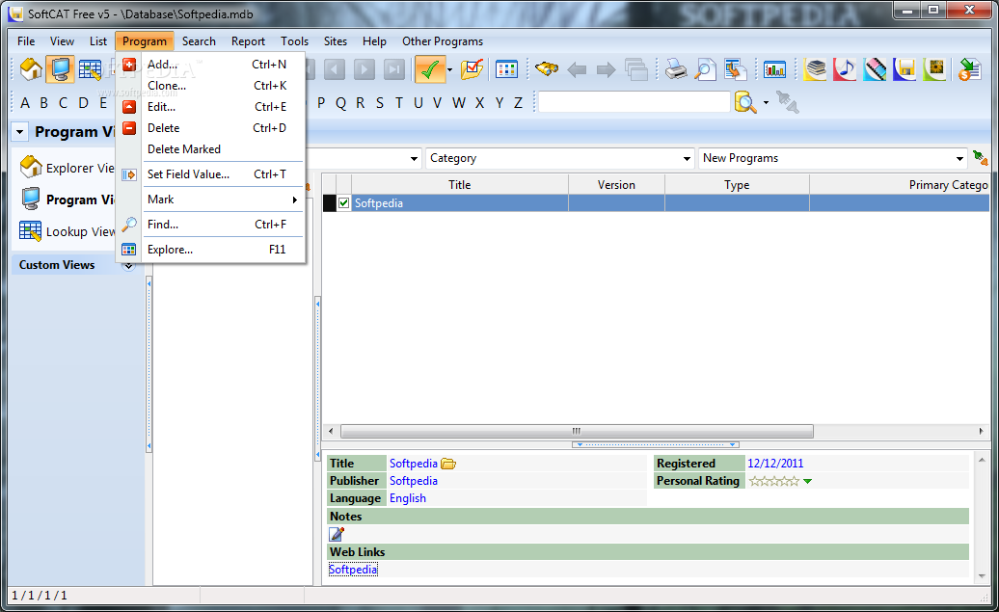Screen dimensions: 999x612
Task: Click the grayed forward arrow icon
Action: coord(606,69)
